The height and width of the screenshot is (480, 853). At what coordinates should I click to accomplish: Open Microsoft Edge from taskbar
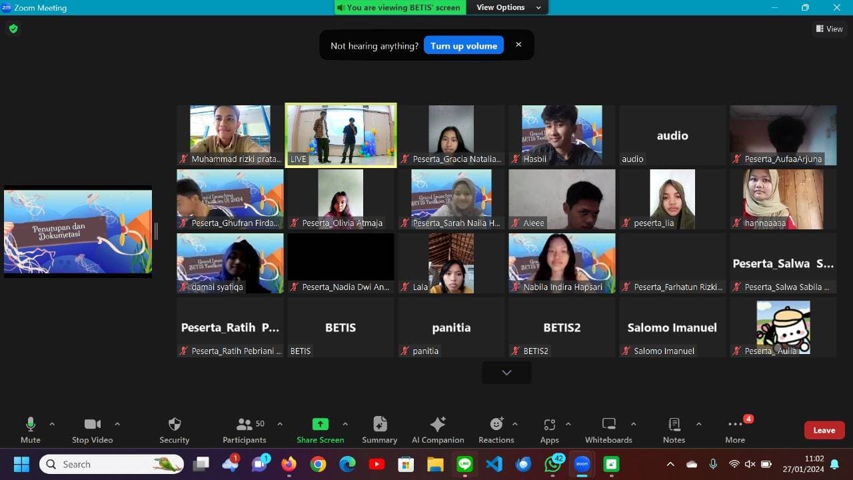[347, 464]
